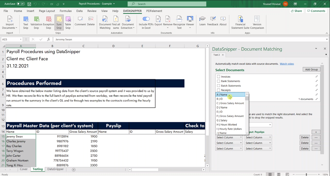Click the zoom slider in status bar
This screenshot has width=330, height=176.
pyautogui.click(x=306, y=174)
